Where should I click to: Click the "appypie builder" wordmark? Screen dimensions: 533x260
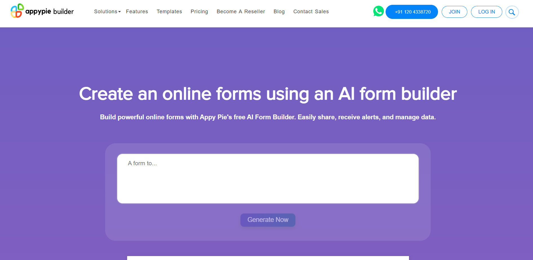tap(50, 12)
